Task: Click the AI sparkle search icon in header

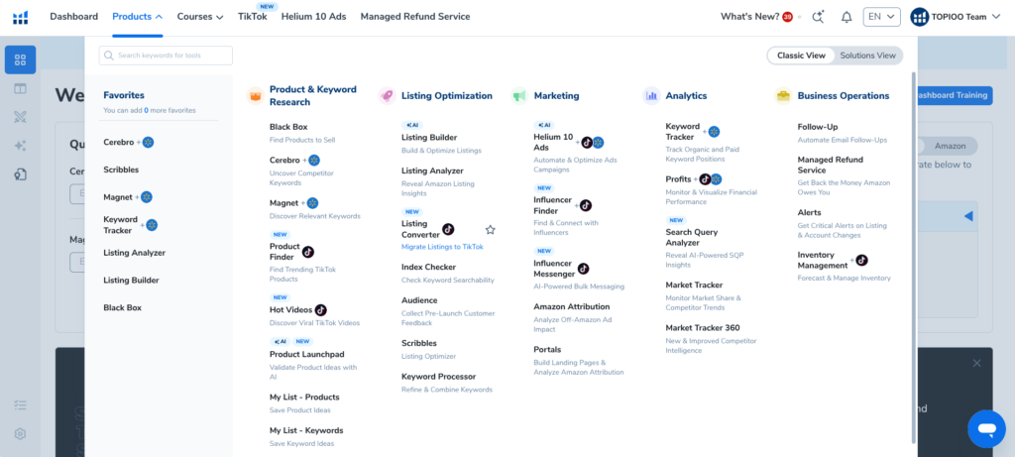Action: [818, 17]
